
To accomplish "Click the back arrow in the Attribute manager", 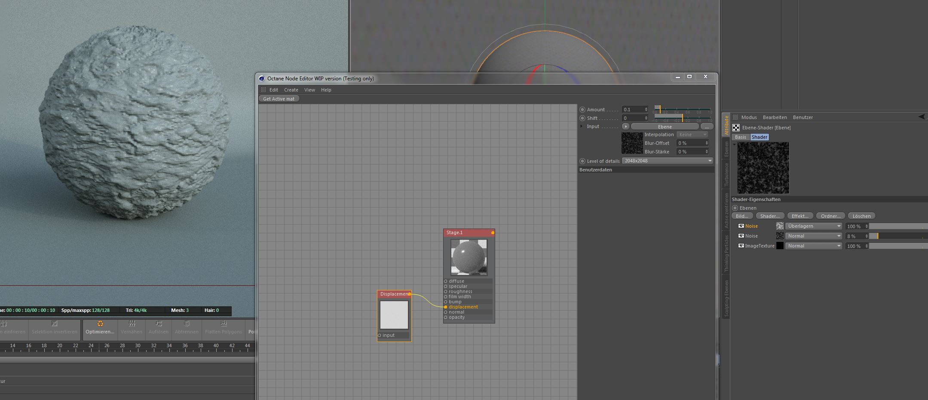I will click(922, 116).
